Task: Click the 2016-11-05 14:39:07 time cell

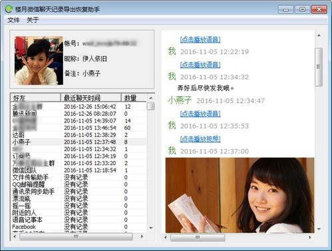Action: point(90,121)
